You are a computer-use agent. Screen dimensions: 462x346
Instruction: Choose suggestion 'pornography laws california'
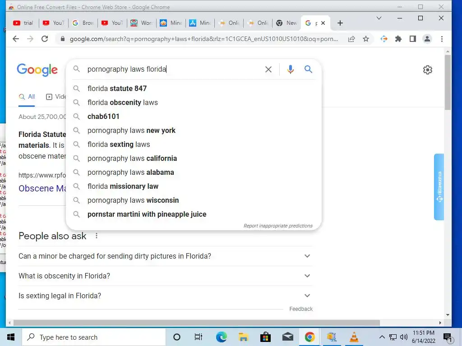194,158
